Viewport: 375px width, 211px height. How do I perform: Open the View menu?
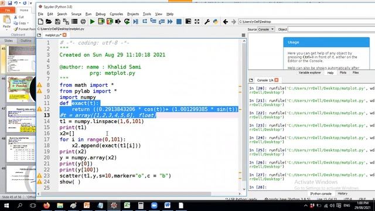pos(159,14)
